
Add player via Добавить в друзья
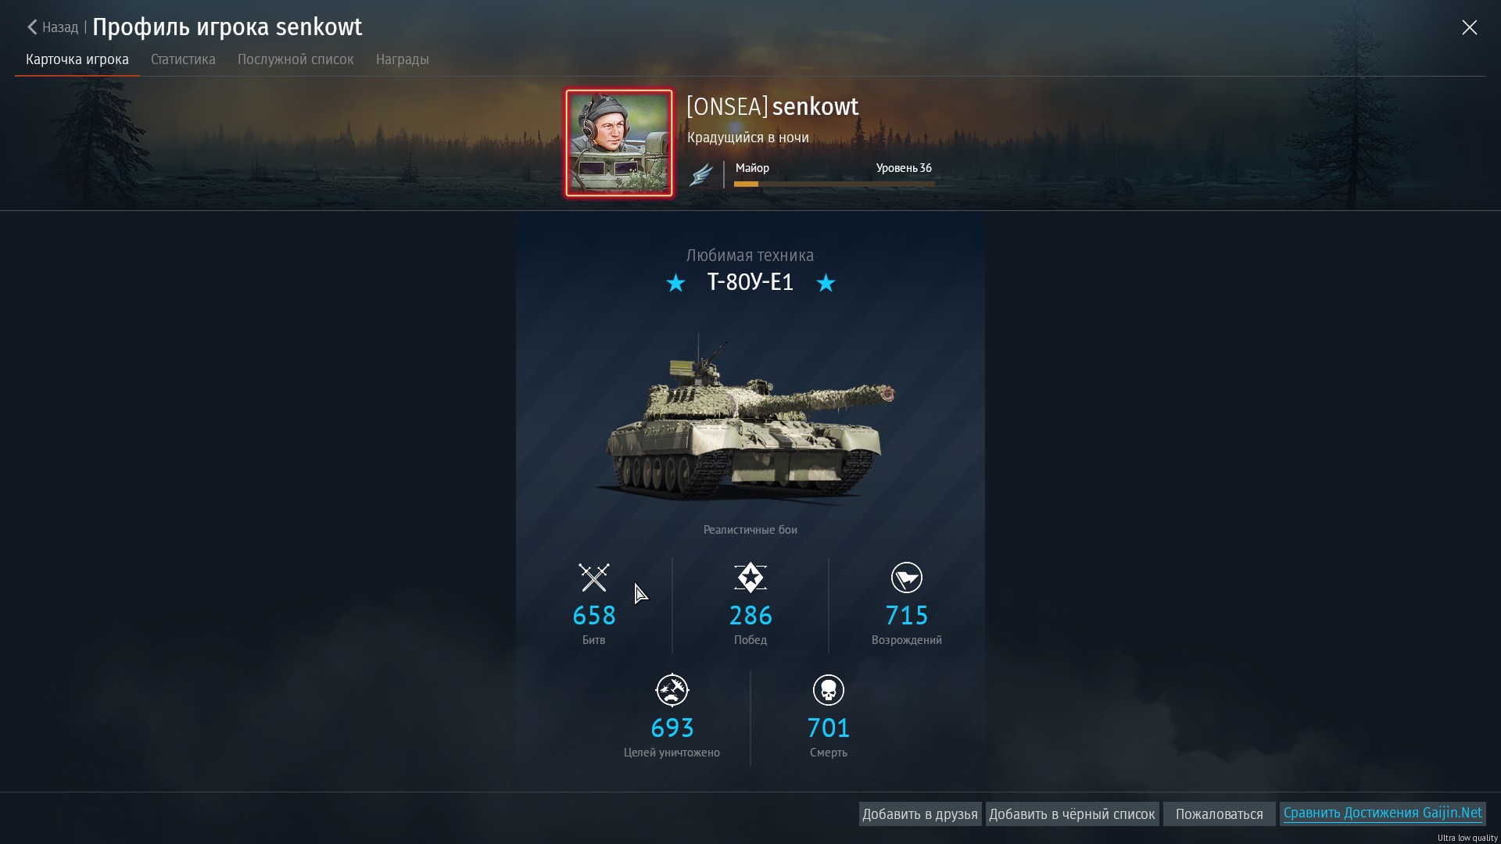pos(920,814)
